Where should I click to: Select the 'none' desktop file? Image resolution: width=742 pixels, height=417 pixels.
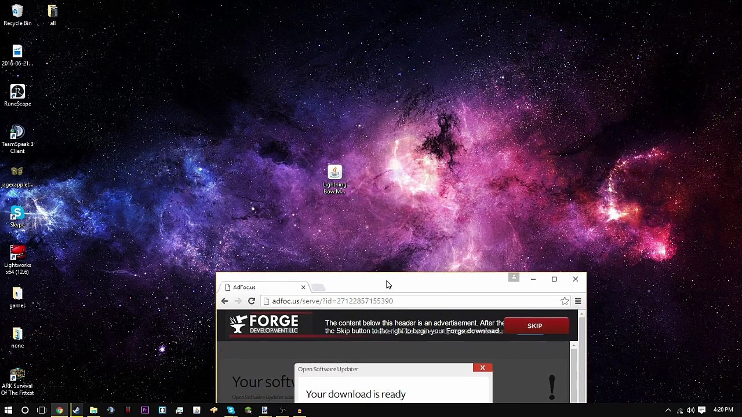tap(17, 338)
